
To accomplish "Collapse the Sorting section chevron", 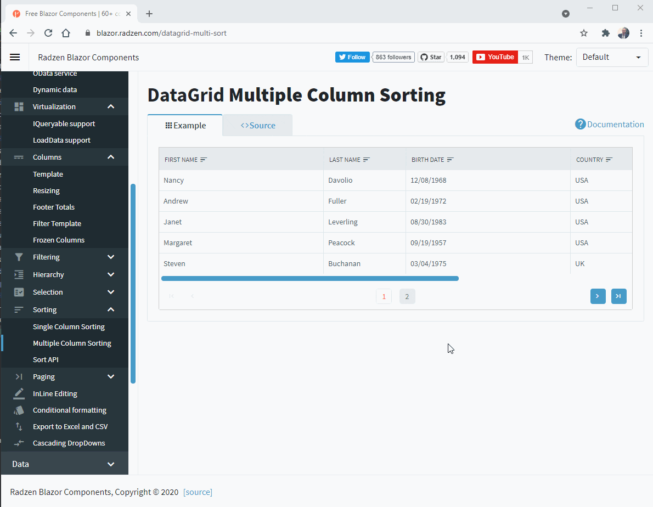I will pos(111,309).
